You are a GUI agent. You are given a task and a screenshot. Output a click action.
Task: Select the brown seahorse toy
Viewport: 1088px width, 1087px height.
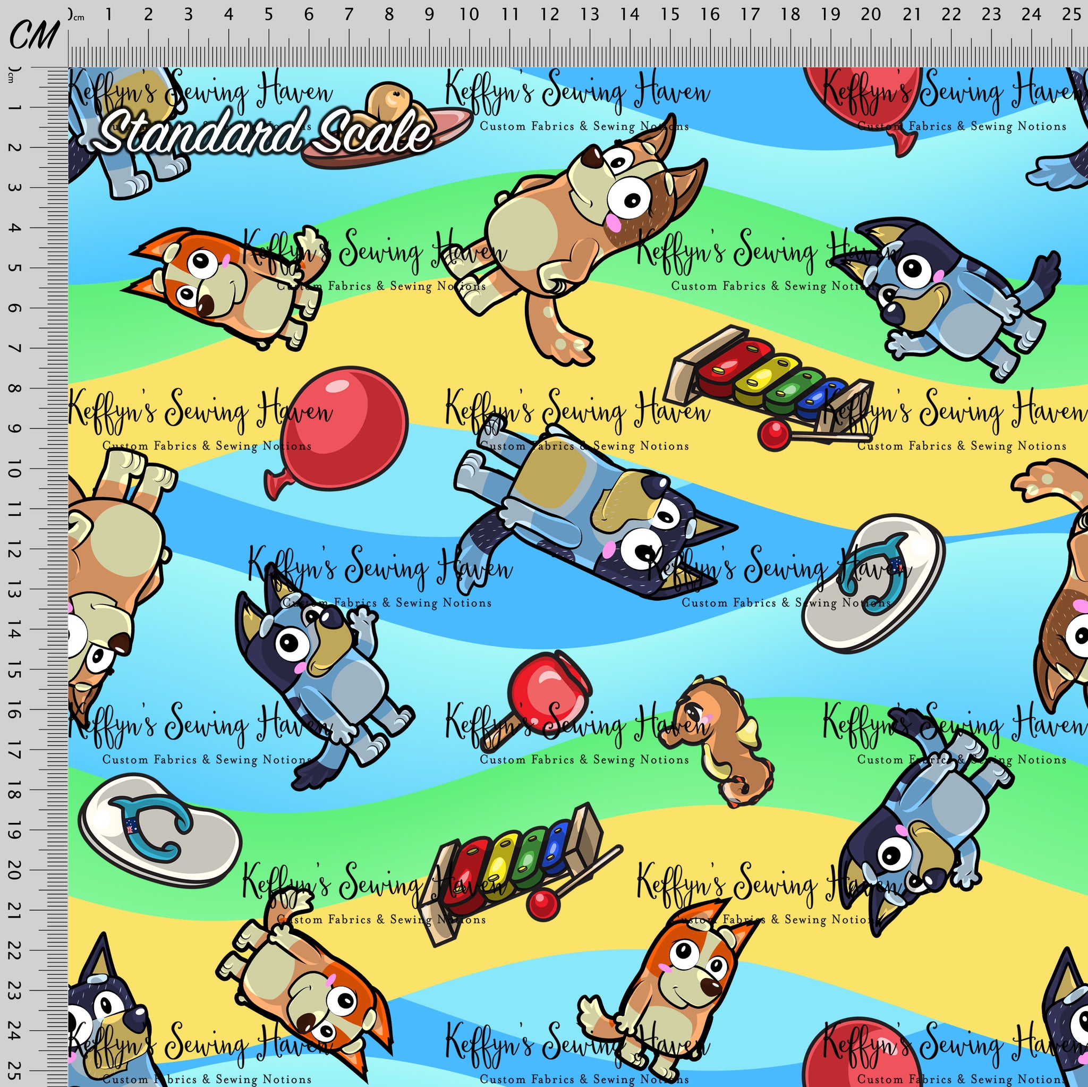pos(716,742)
